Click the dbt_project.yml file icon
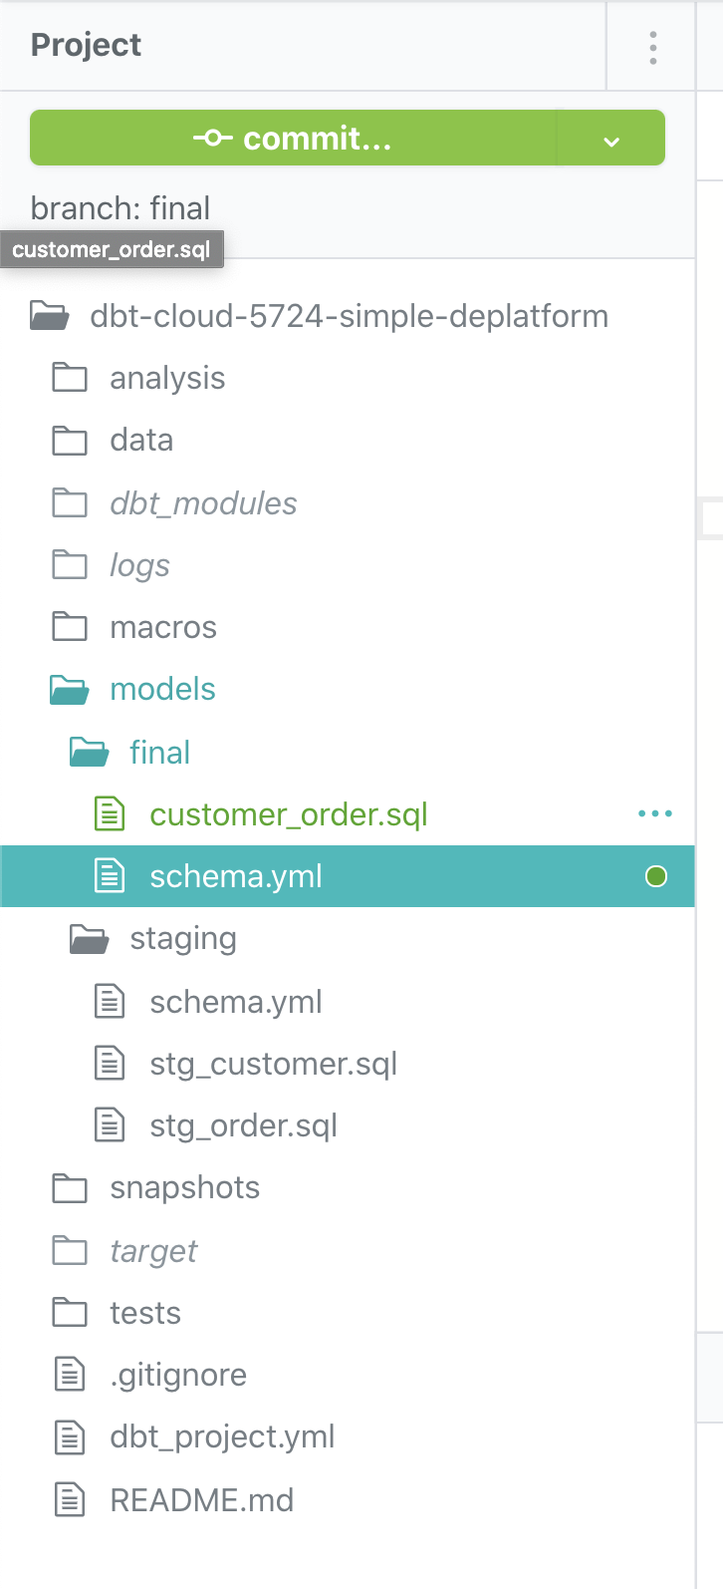 point(69,1437)
